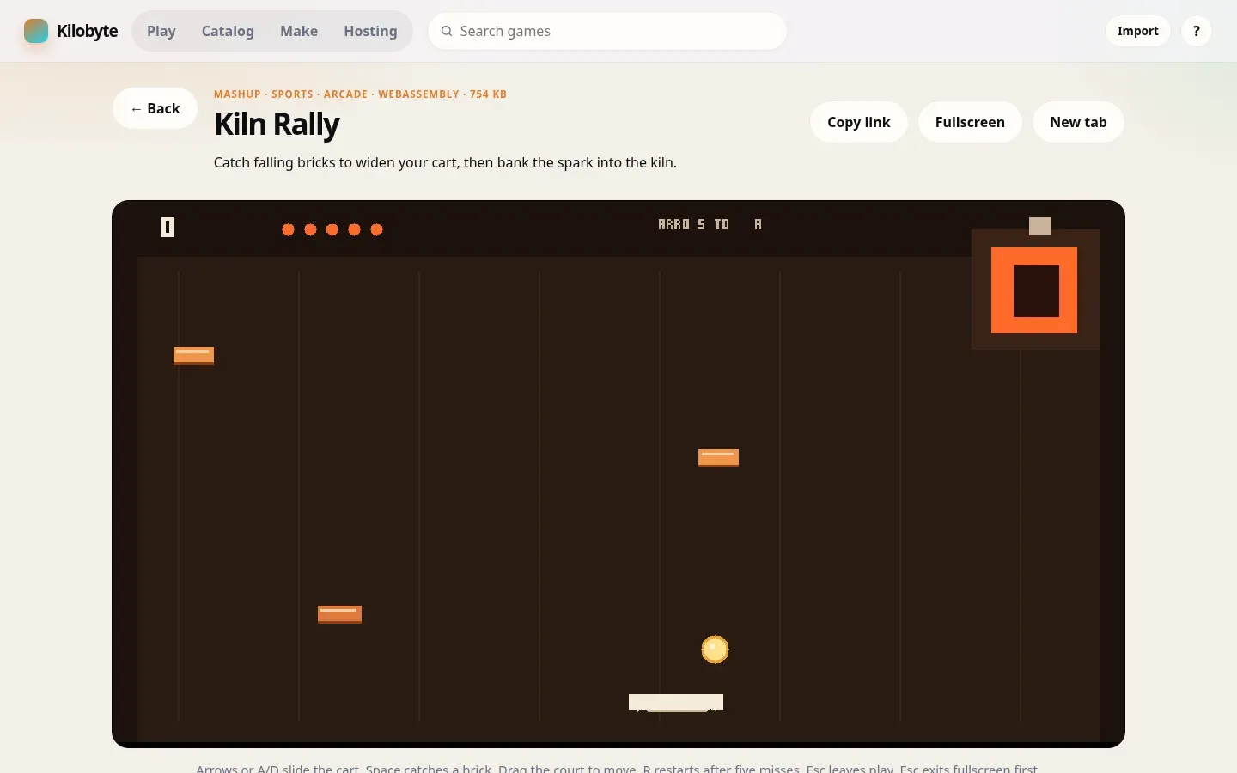Click the pixel text ARRO S TO R
The width and height of the screenshot is (1237, 773).
(710, 224)
